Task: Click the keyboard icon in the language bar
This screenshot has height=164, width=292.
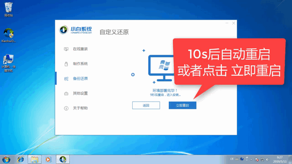Action: tap(237, 159)
